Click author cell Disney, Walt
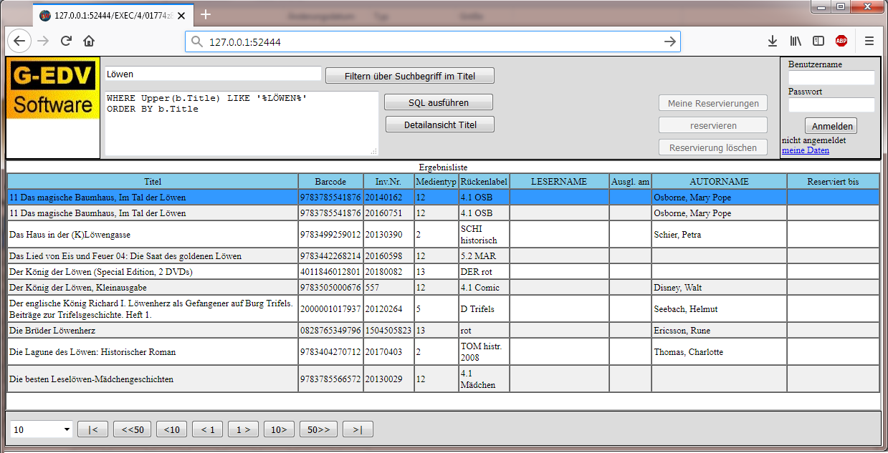The width and height of the screenshot is (888, 453). [x=719, y=287]
